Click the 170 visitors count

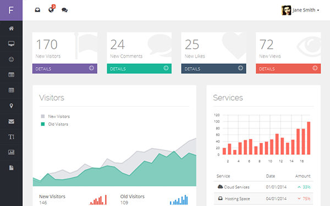pos(47,44)
